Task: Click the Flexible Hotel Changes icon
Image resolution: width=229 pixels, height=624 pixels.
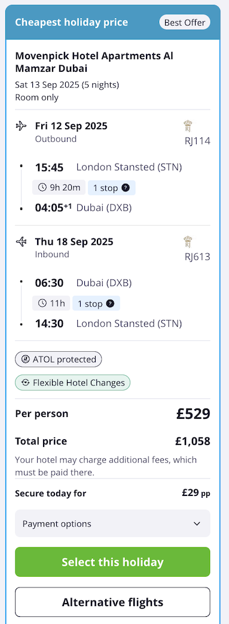Action: [26, 383]
